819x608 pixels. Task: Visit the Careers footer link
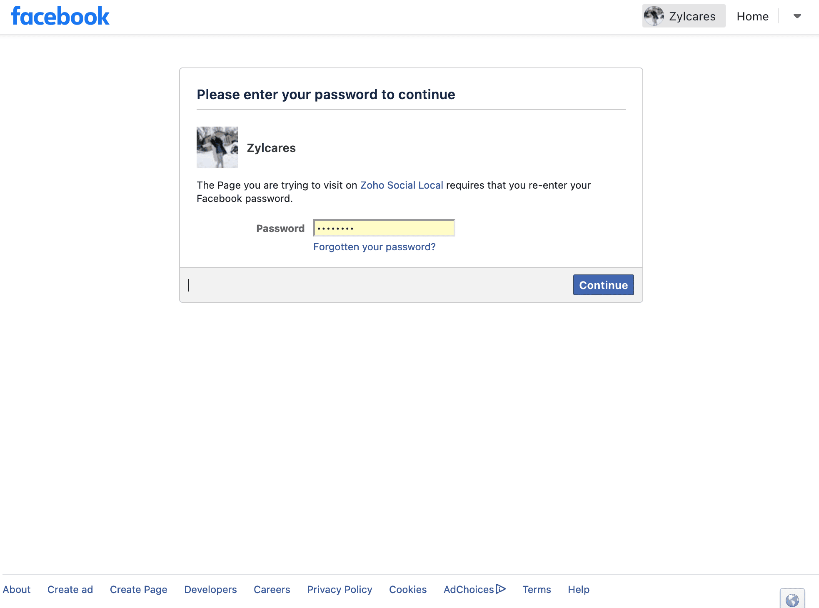(272, 590)
